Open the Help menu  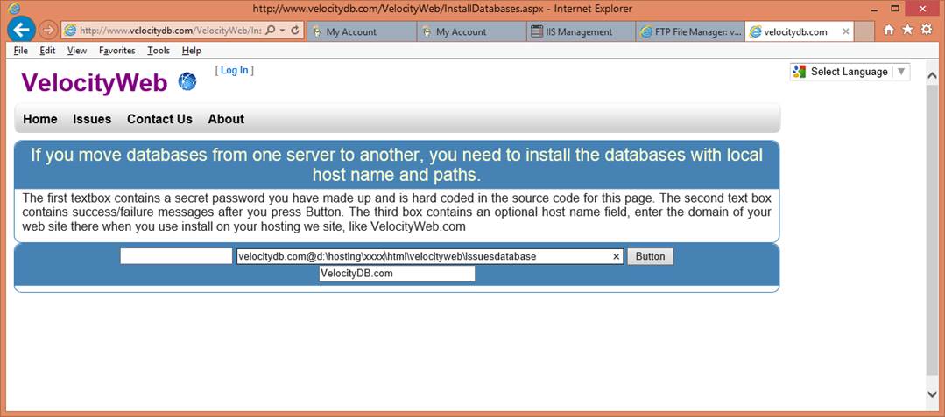tap(191, 51)
